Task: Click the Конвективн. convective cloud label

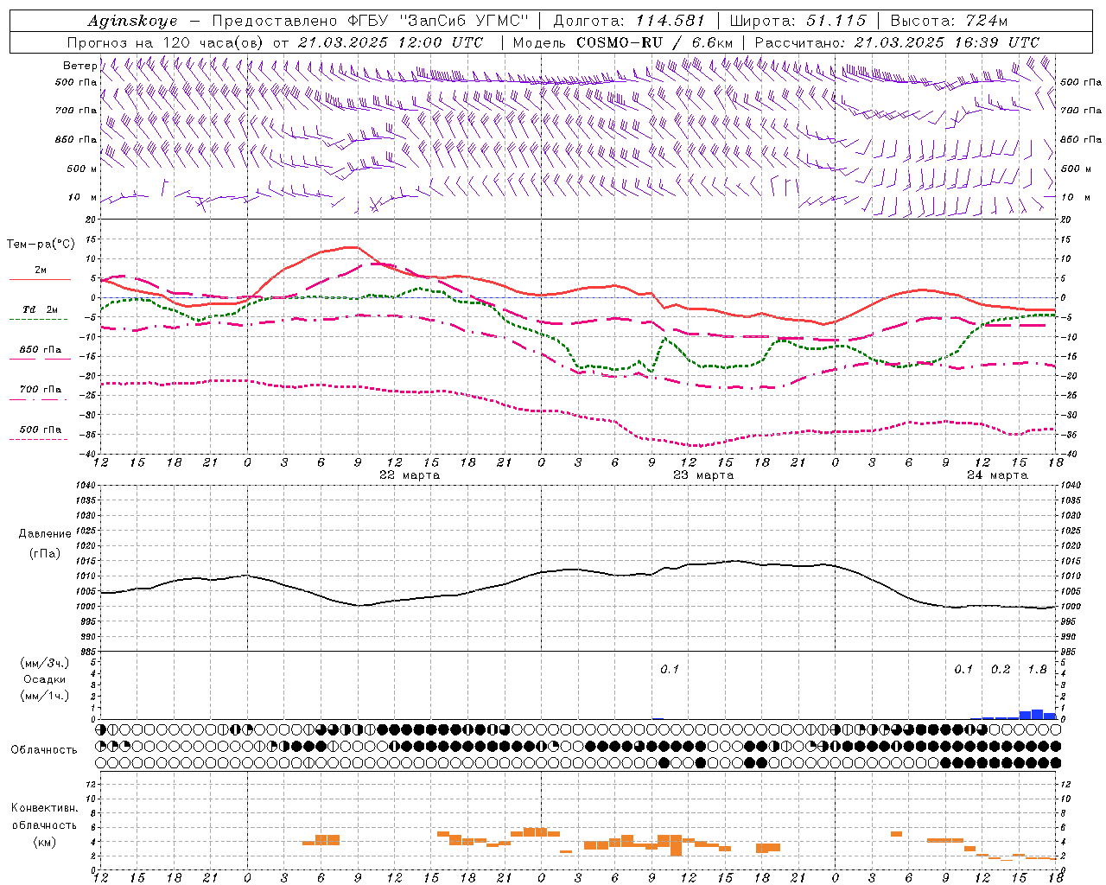Action: pyautogui.click(x=44, y=808)
